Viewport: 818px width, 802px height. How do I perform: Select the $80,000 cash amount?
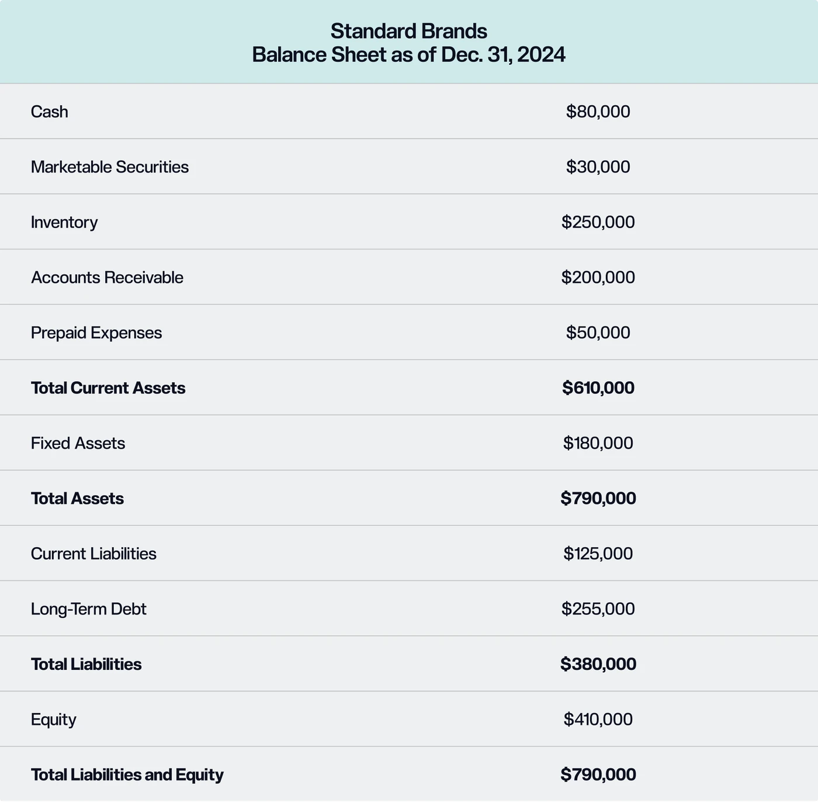click(598, 112)
